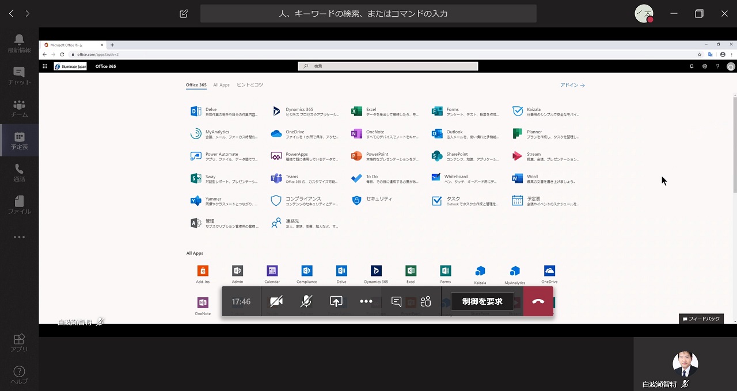The height and width of the screenshot is (391, 737).
Task: Open the Delve app in Office 365 list
Action: [x=223, y=112]
